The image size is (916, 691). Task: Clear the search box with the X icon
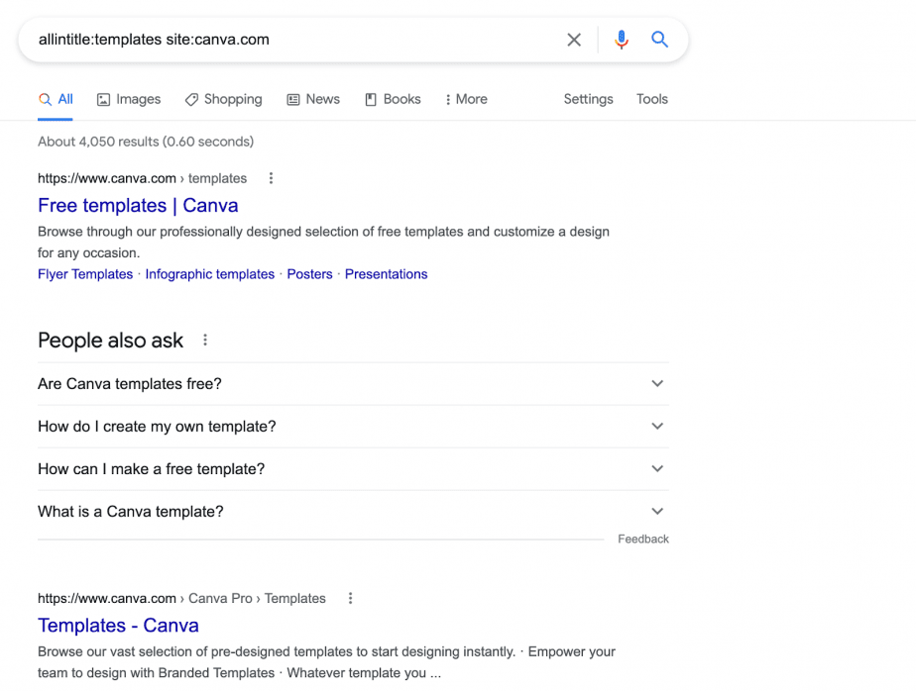574,40
